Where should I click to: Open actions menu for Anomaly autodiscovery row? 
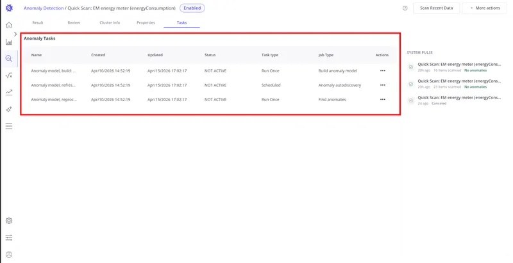tap(383, 85)
